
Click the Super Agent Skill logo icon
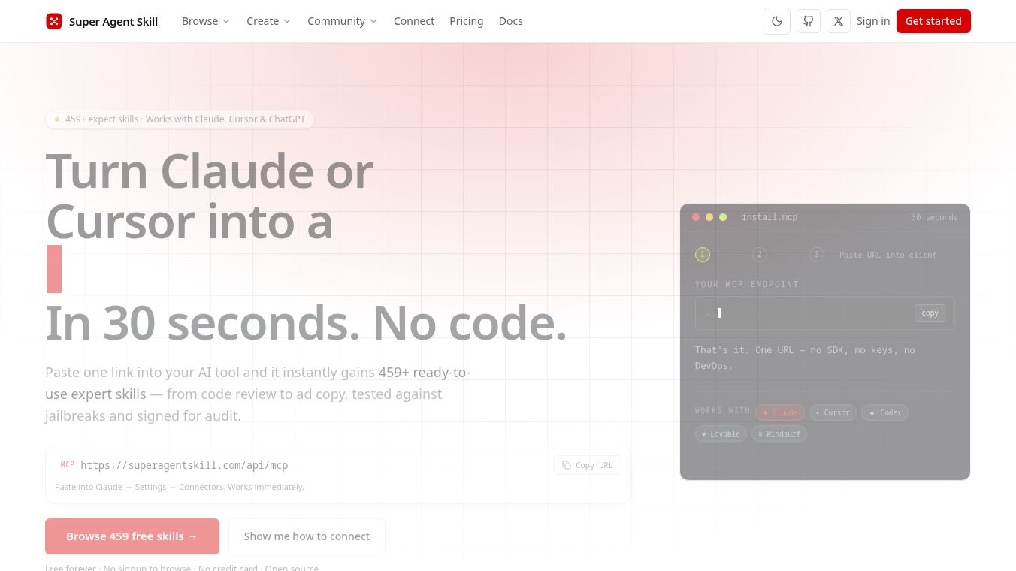click(x=54, y=21)
